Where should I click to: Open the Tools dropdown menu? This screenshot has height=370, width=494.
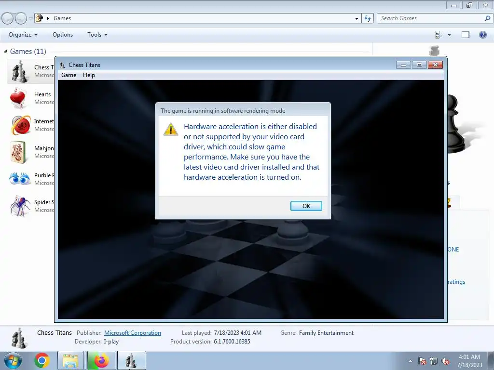[97, 35]
